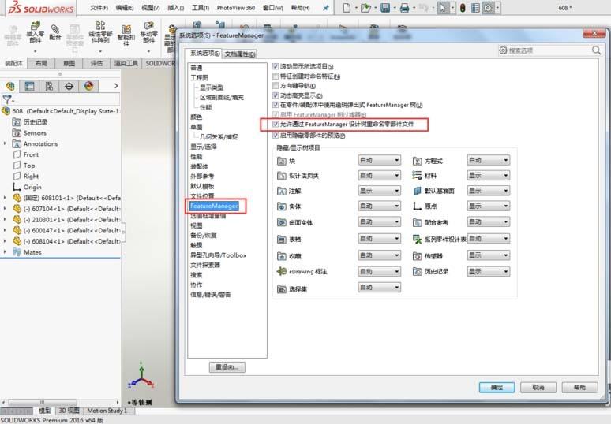Toggle the name feature on creation checkbox
This screenshot has height=424, width=611.
pos(276,76)
